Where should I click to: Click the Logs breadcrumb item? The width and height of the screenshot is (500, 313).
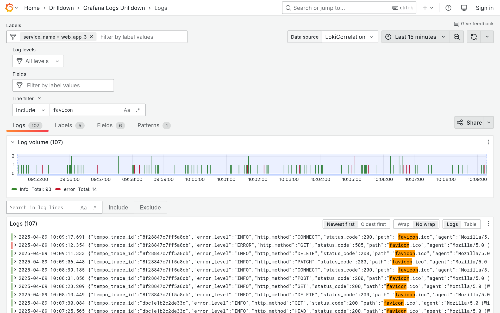pos(161,8)
